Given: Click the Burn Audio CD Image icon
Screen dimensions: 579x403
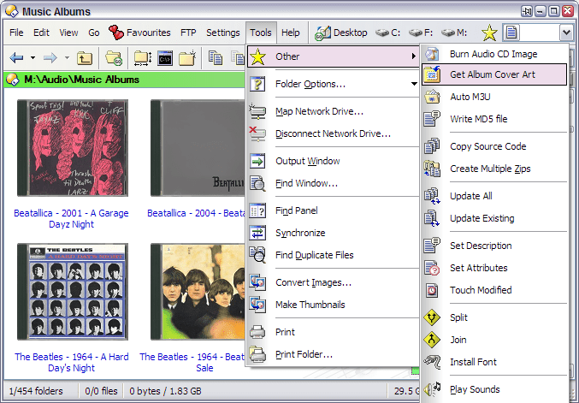Looking at the screenshot, I should pyautogui.click(x=432, y=54).
